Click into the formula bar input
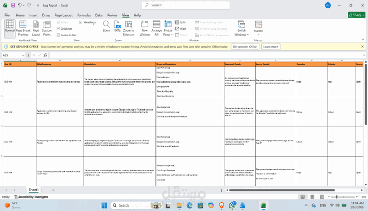Image resolution: width=368 pixels, height=211 pixels. point(205,55)
